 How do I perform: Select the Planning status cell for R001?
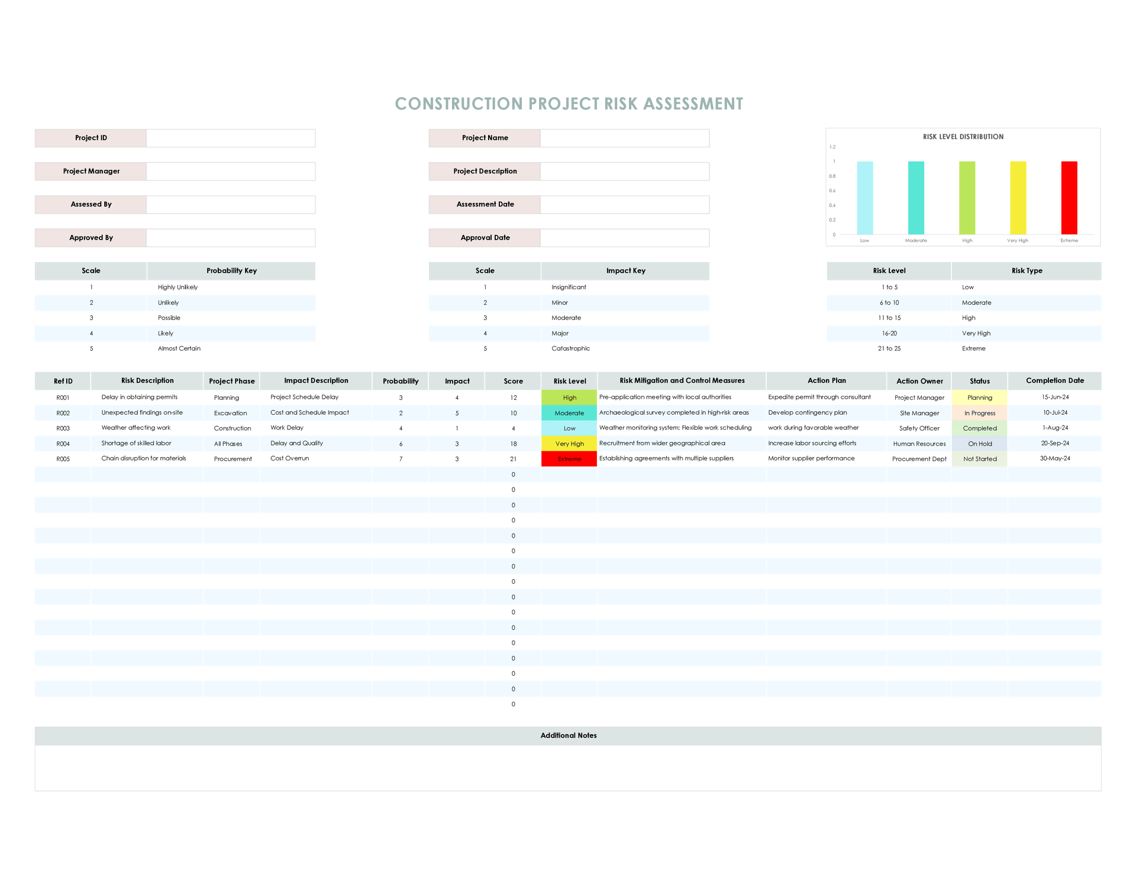pos(979,398)
